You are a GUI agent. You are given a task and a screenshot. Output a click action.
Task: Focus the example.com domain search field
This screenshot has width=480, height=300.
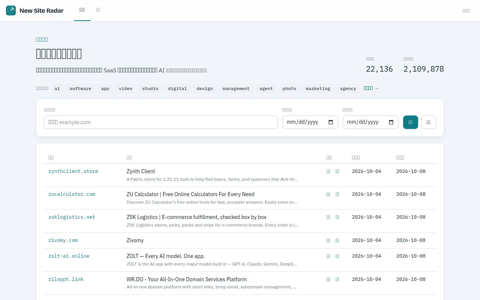click(161, 122)
